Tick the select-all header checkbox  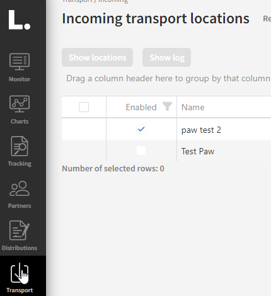tap(84, 107)
